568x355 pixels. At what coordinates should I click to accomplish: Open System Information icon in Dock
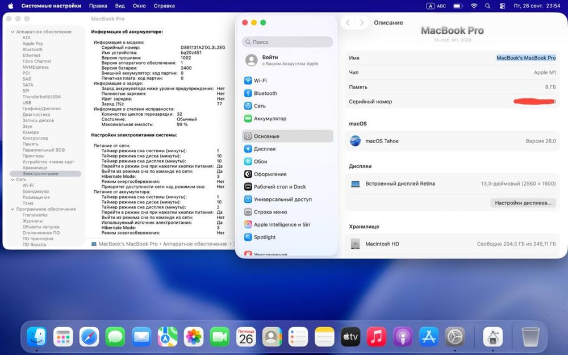pyautogui.click(x=493, y=336)
